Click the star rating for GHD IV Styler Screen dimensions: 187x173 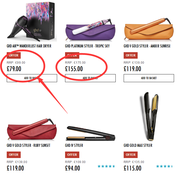pos(106,166)
